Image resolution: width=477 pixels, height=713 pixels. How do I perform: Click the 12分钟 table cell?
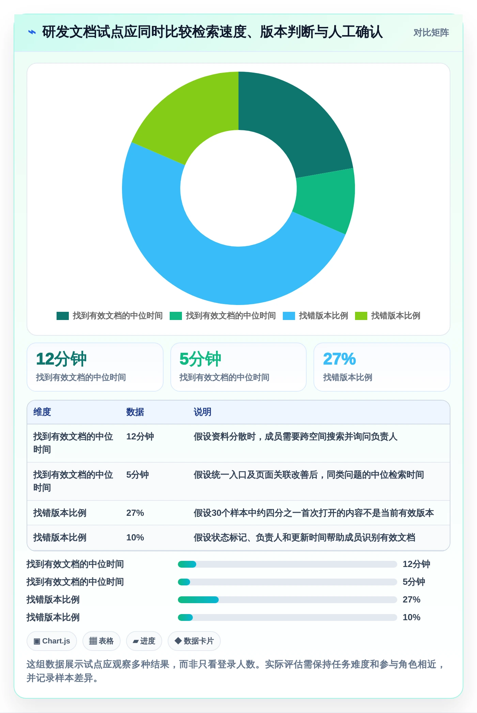tap(140, 437)
